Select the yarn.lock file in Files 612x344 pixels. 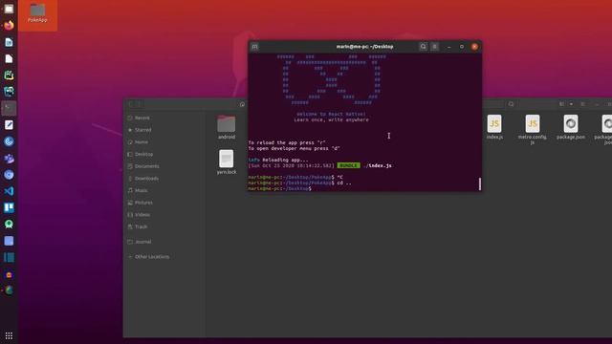[x=227, y=161]
